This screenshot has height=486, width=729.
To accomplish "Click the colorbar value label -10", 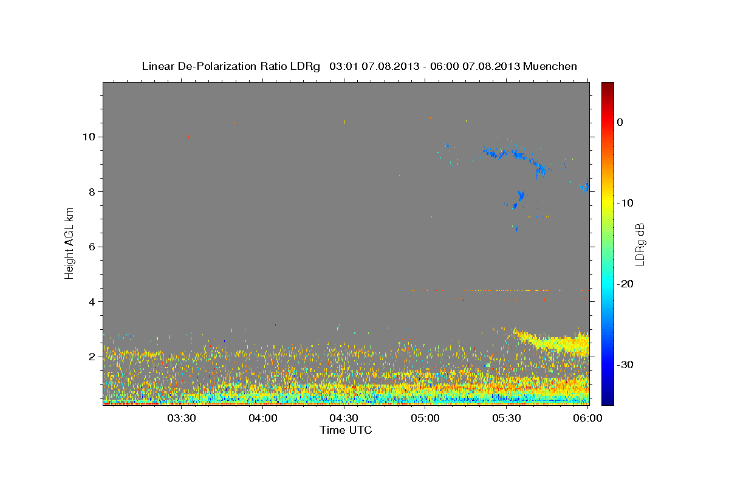I will click(x=625, y=203).
